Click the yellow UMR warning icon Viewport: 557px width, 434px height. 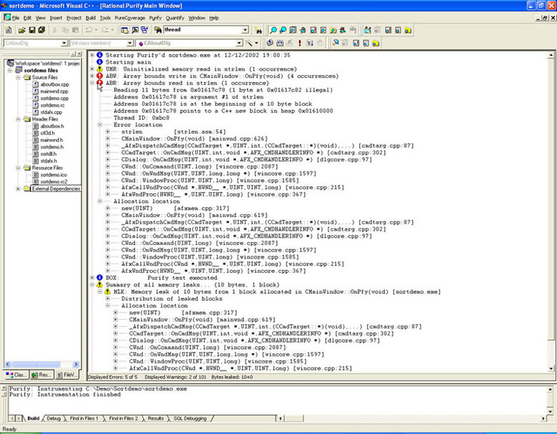coord(99,69)
